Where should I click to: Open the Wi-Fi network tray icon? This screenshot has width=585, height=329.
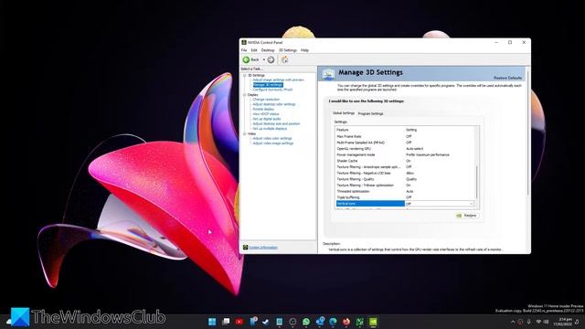click(538, 322)
